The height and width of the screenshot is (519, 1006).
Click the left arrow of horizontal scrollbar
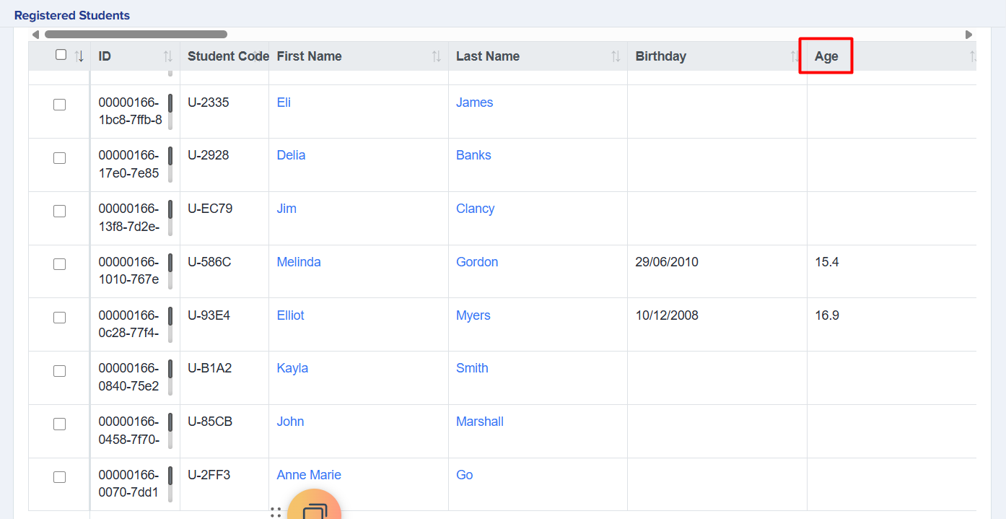pos(35,35)
